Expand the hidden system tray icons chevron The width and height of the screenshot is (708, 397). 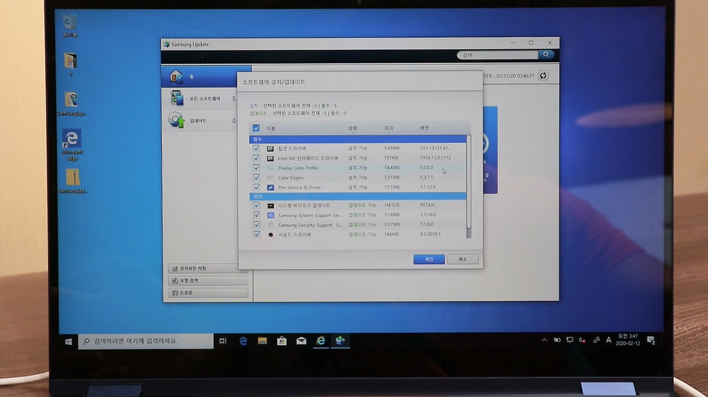point(544,340)
